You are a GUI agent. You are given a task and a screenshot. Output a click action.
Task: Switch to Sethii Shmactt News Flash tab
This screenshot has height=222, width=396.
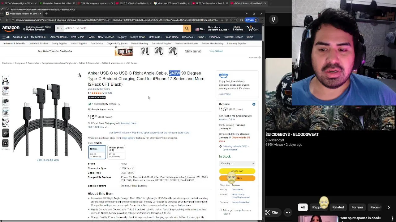[248, 3]
